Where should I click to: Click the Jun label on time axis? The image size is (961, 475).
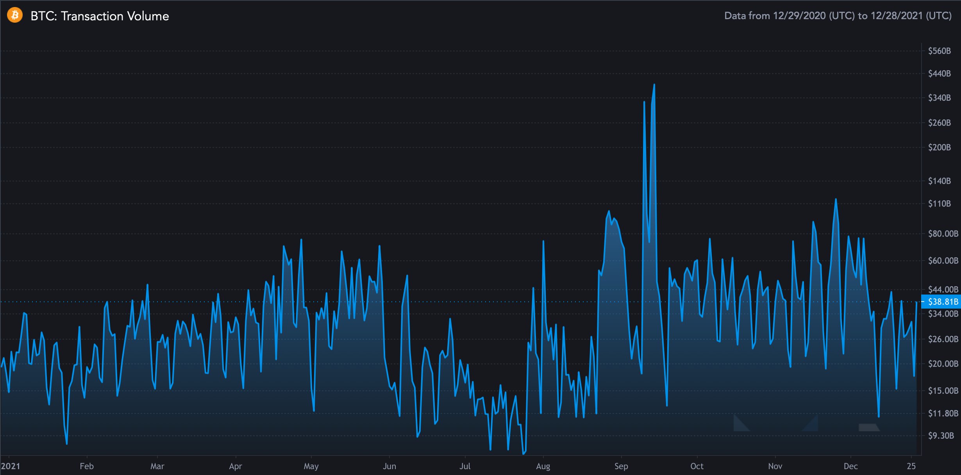point(389,466)
